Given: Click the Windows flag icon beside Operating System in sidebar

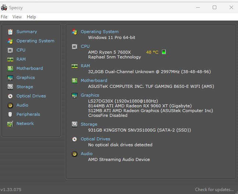Looking at the screenshot, I should pyautogui.click(x=10, y=41).
